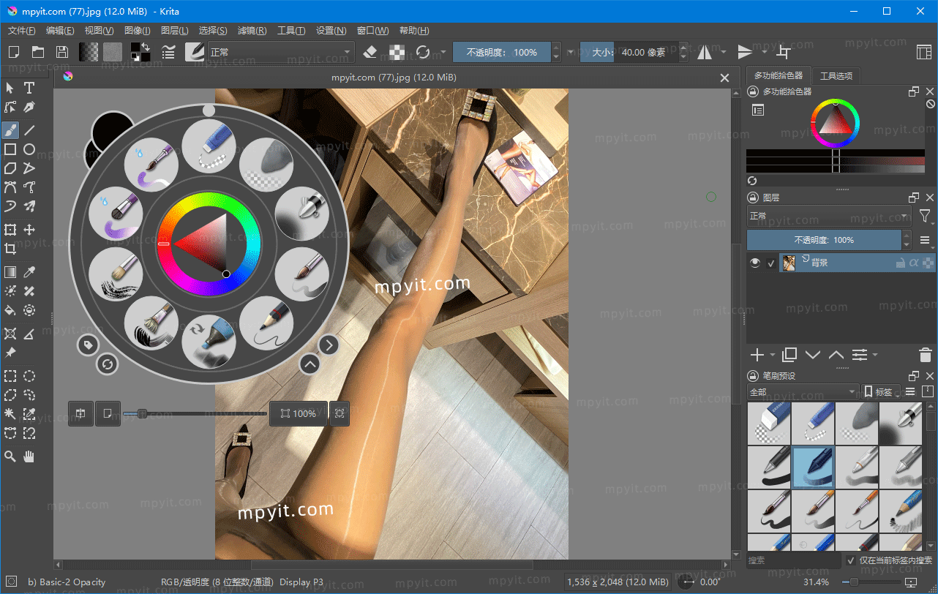This screenshot has height=594, width=938.
Task: Duplicate the current layer
Action: tap(789, 355)
